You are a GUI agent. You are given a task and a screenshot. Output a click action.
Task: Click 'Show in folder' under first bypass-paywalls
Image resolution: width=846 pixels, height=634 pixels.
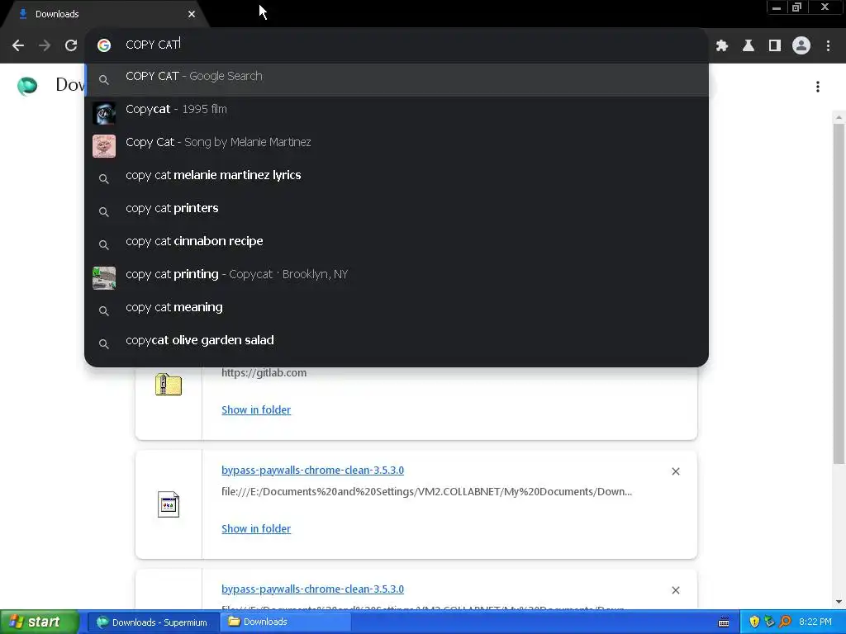[256, 529]
